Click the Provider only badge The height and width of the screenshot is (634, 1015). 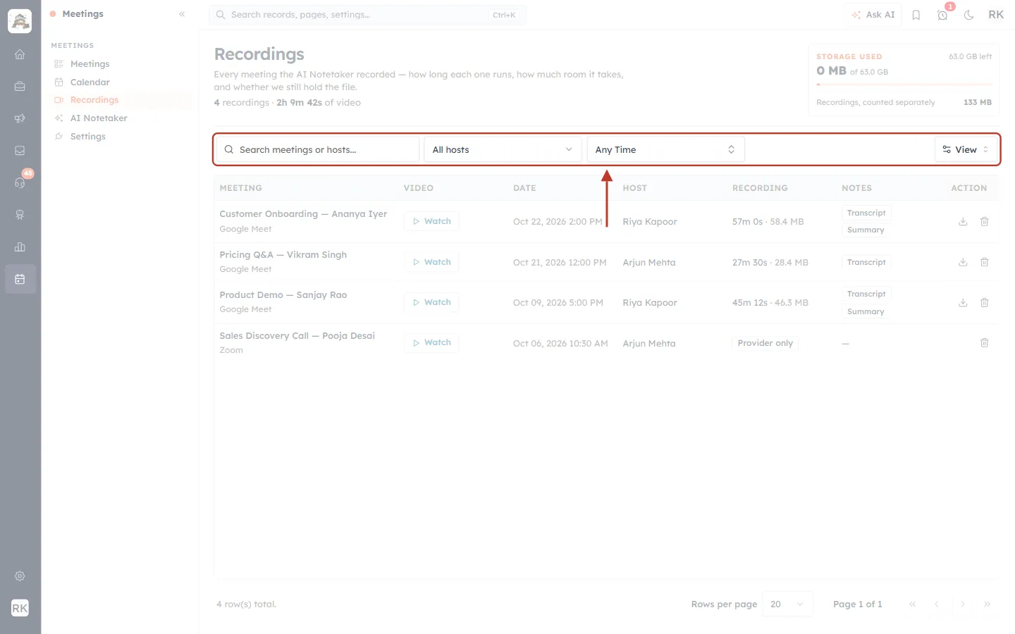tap(765, 343)
